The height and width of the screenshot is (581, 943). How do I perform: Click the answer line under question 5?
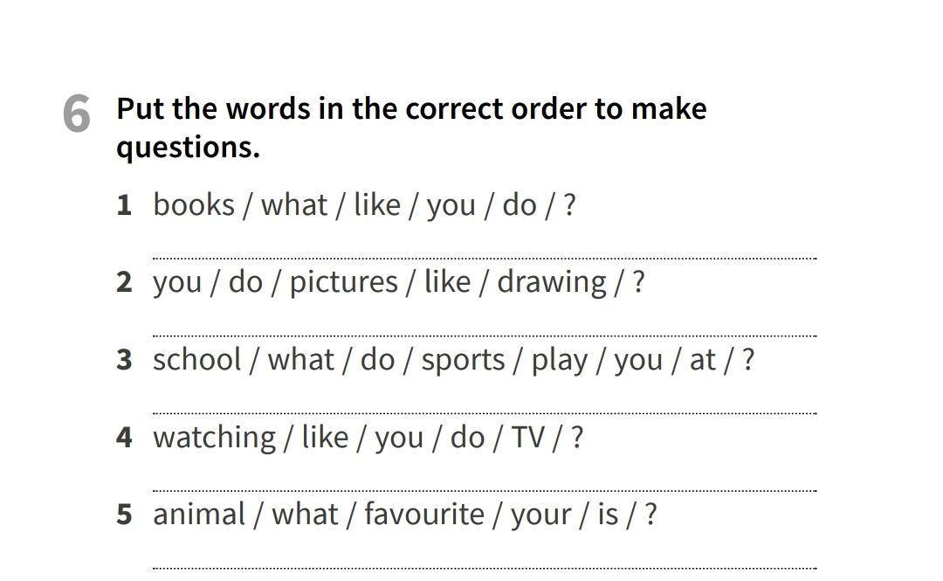tap(485, 567)
